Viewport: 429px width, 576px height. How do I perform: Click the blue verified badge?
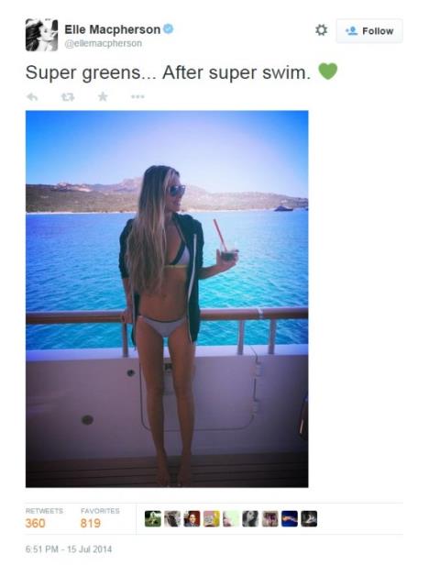(168, 28)
